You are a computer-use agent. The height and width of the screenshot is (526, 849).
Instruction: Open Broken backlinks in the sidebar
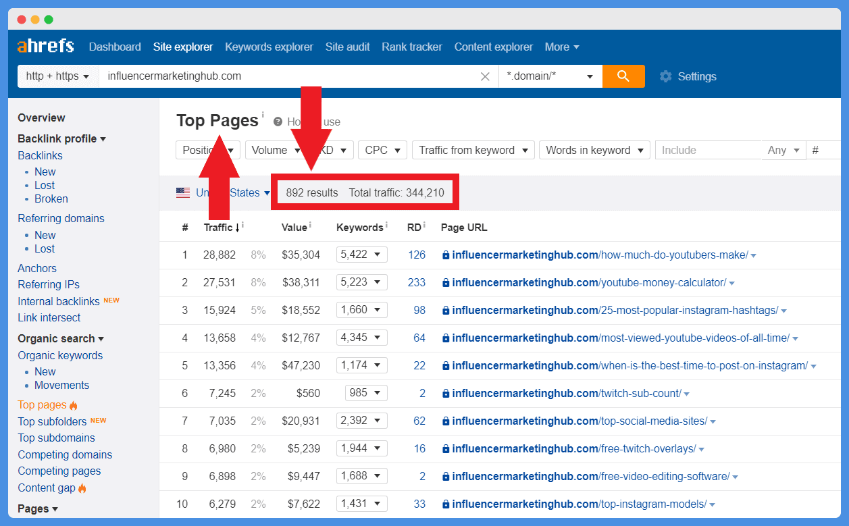(x=51, y=199)
